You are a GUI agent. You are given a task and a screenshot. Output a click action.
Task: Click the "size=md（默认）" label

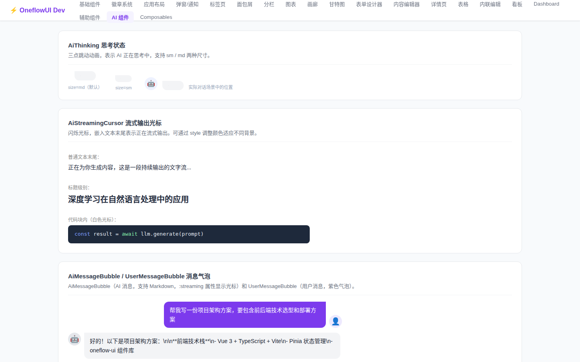[85, 87]
